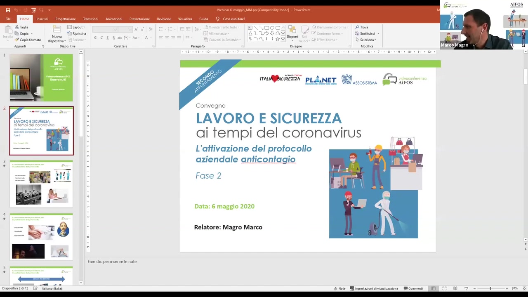Click Trova to find text
The width and height of the screenshot is (528, 297).
[362, 27]
